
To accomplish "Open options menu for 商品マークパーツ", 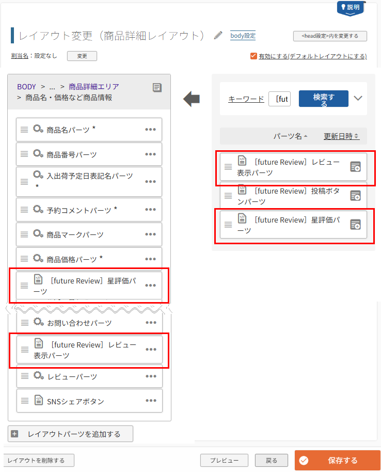I will pos(150,234).
